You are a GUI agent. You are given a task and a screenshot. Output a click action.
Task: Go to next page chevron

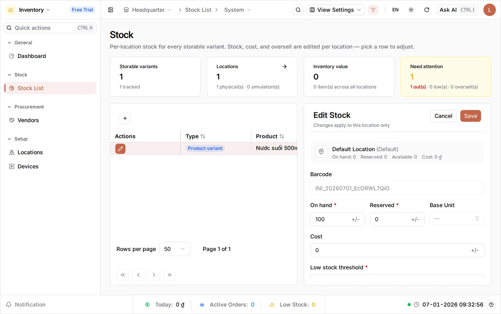pyautogui.click(x=154, y=275)
